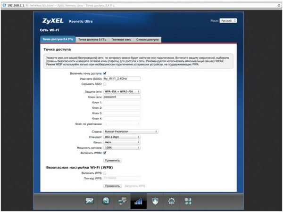Click the Ключ 2 input field
The width and height of the screenshot is (283, 212).
coord(122,108)
